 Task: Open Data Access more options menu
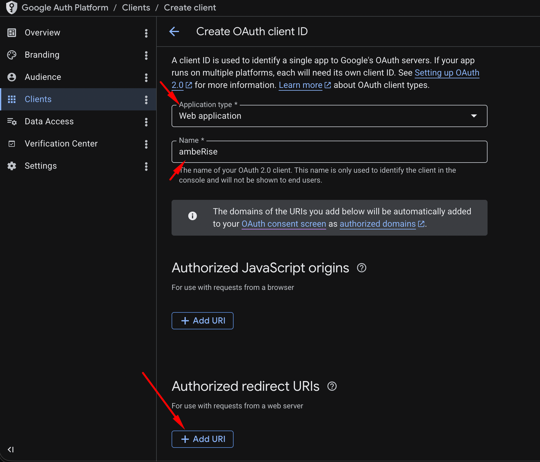coord(146,122)
